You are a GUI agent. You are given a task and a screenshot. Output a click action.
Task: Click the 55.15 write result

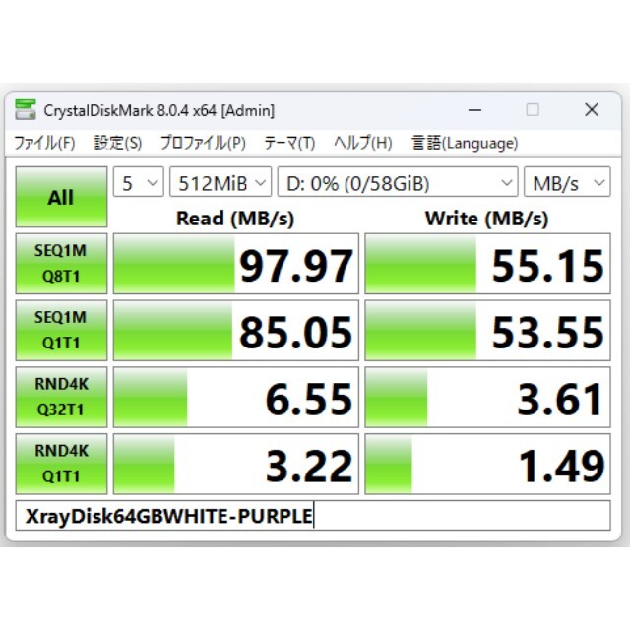click(x=488, y=264)
